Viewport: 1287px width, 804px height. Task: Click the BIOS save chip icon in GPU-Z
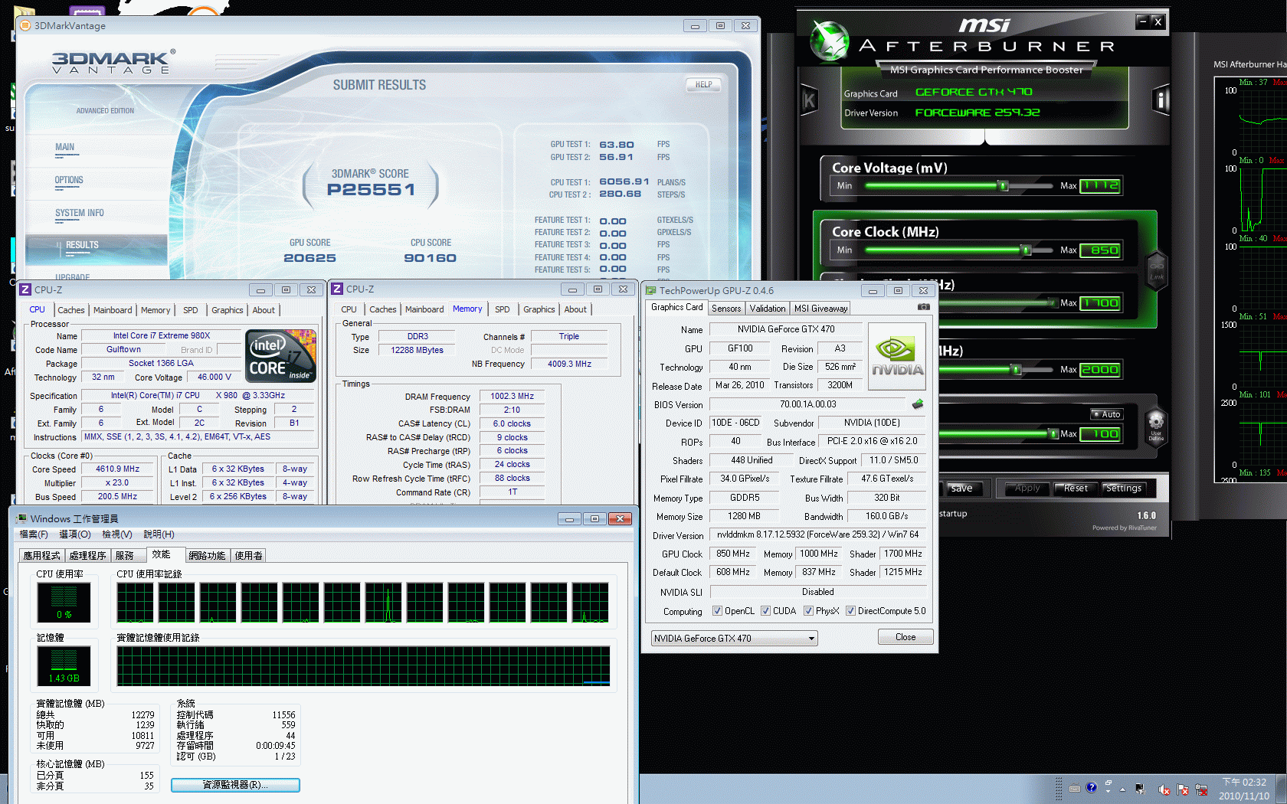tap(917, 404)
